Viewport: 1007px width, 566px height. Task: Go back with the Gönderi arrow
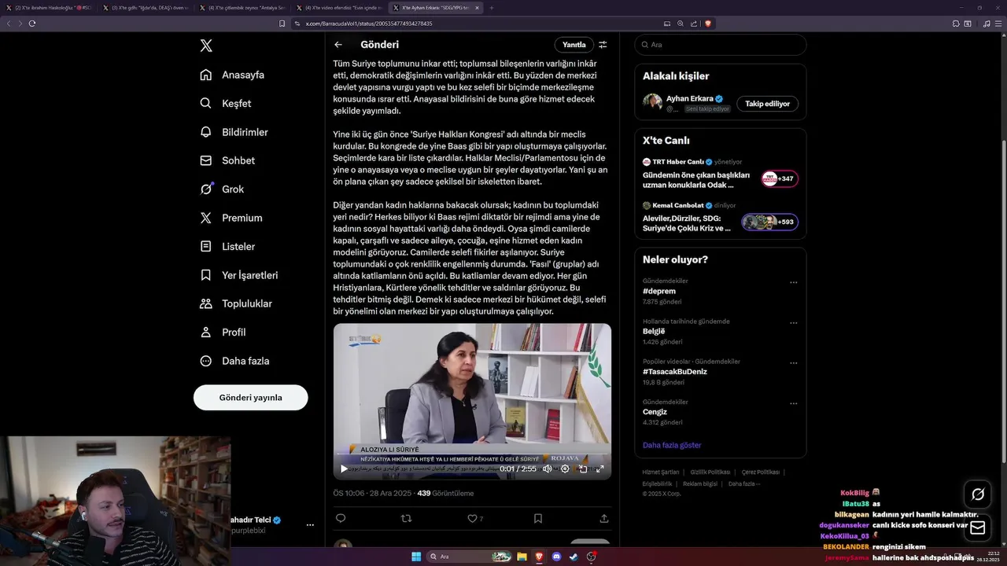pyautogui.click(x=338, y=45)
